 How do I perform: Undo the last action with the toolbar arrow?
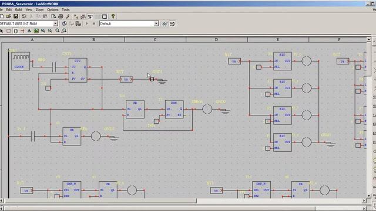click(x=24, y=16)
